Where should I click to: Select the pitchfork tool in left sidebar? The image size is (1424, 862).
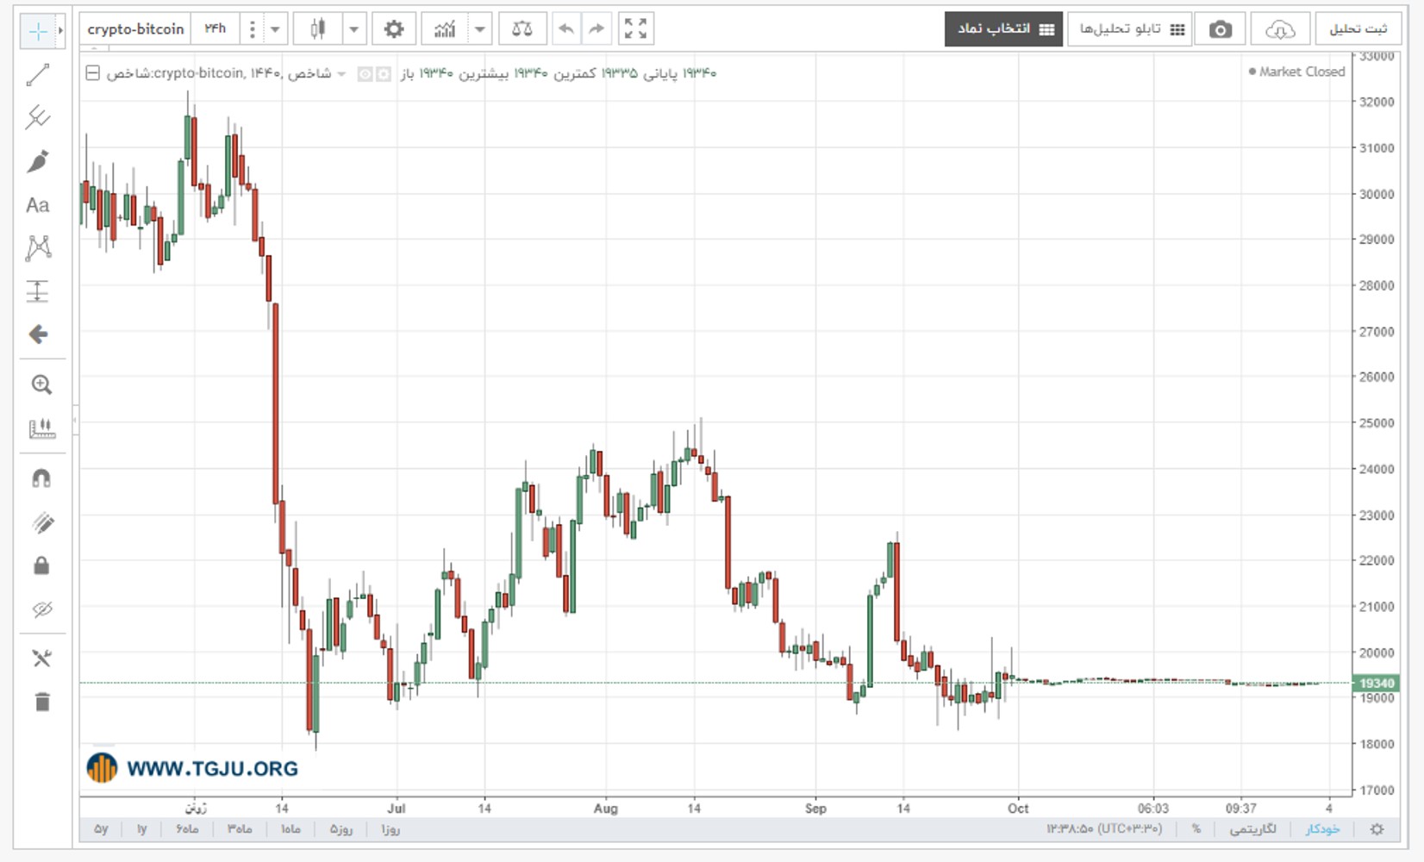click(x=38, y=117)
